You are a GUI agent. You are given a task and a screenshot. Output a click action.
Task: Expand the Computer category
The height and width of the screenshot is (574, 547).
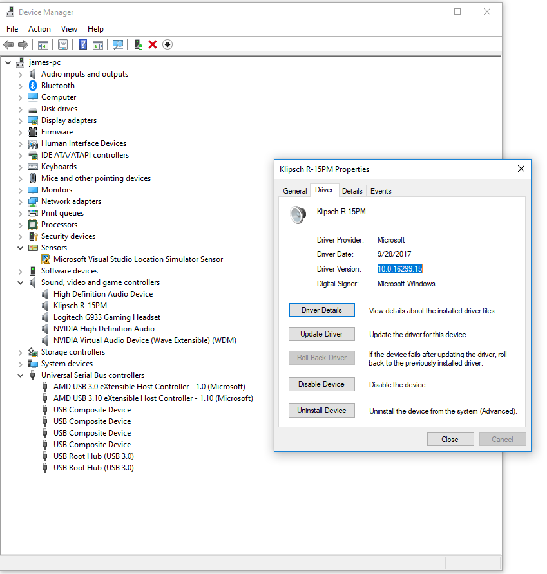[x=20, y=98]
